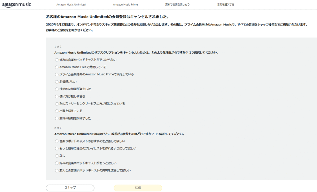Choose Amazon Music Freeで満足している option
Image resolution: width=317 pixels, height=192 pixels.
pos(57,67)
